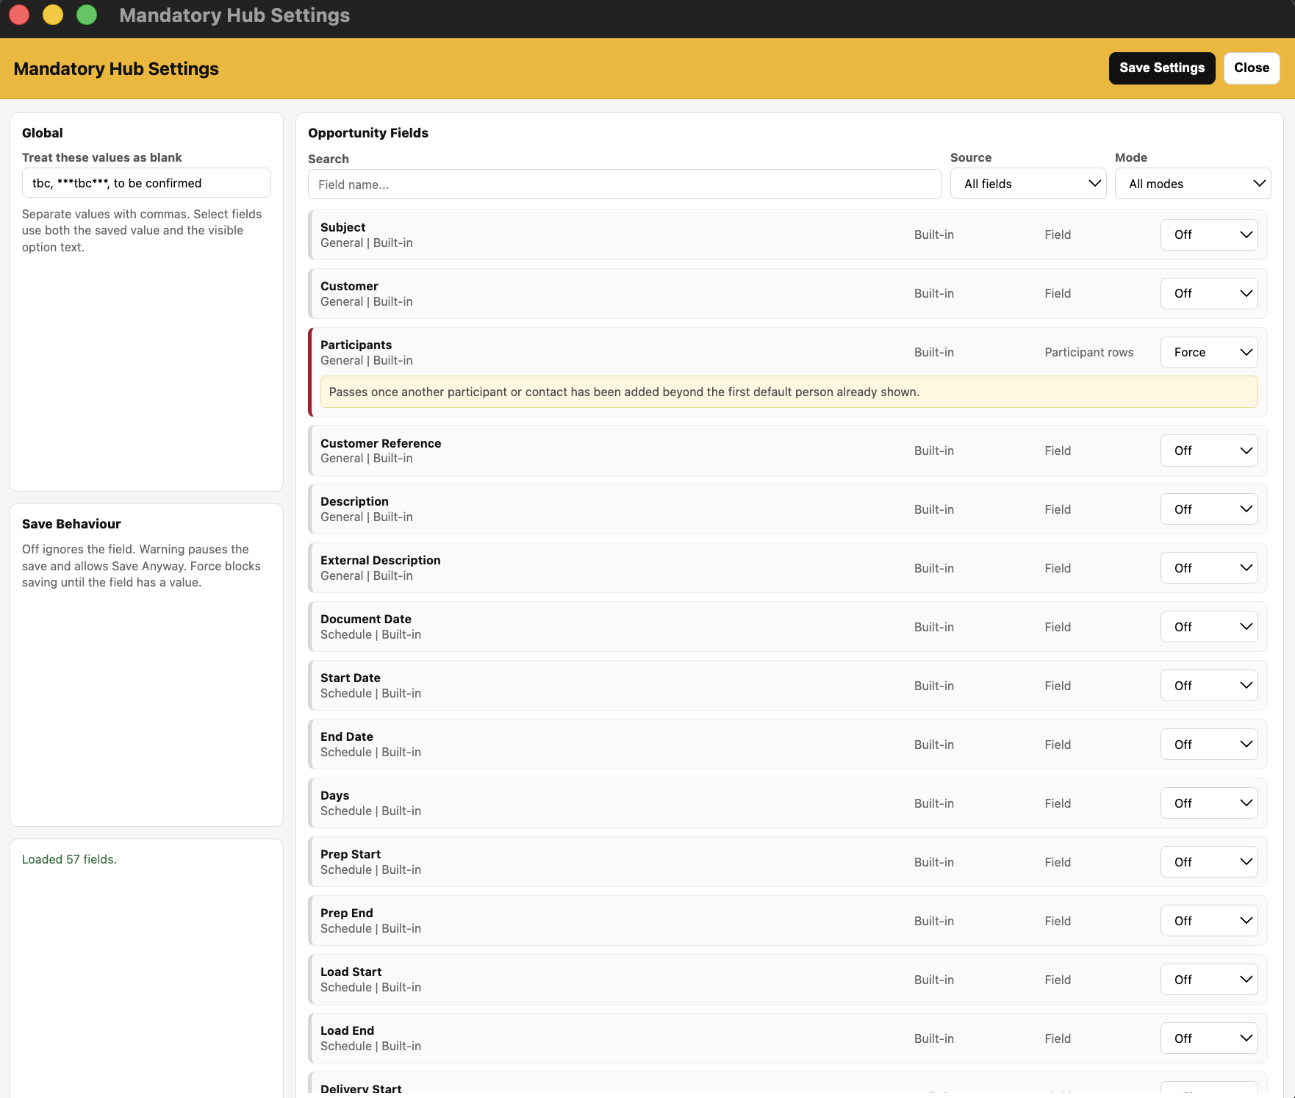This screenshot has width=1295, height=1098.
Task: Select the External Description field name
Action: point(380,560)
